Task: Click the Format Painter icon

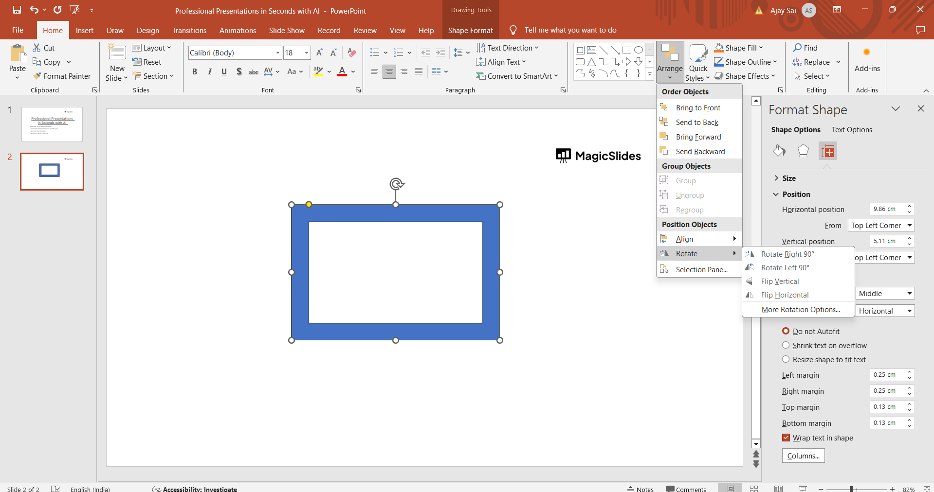Action: 37,76
